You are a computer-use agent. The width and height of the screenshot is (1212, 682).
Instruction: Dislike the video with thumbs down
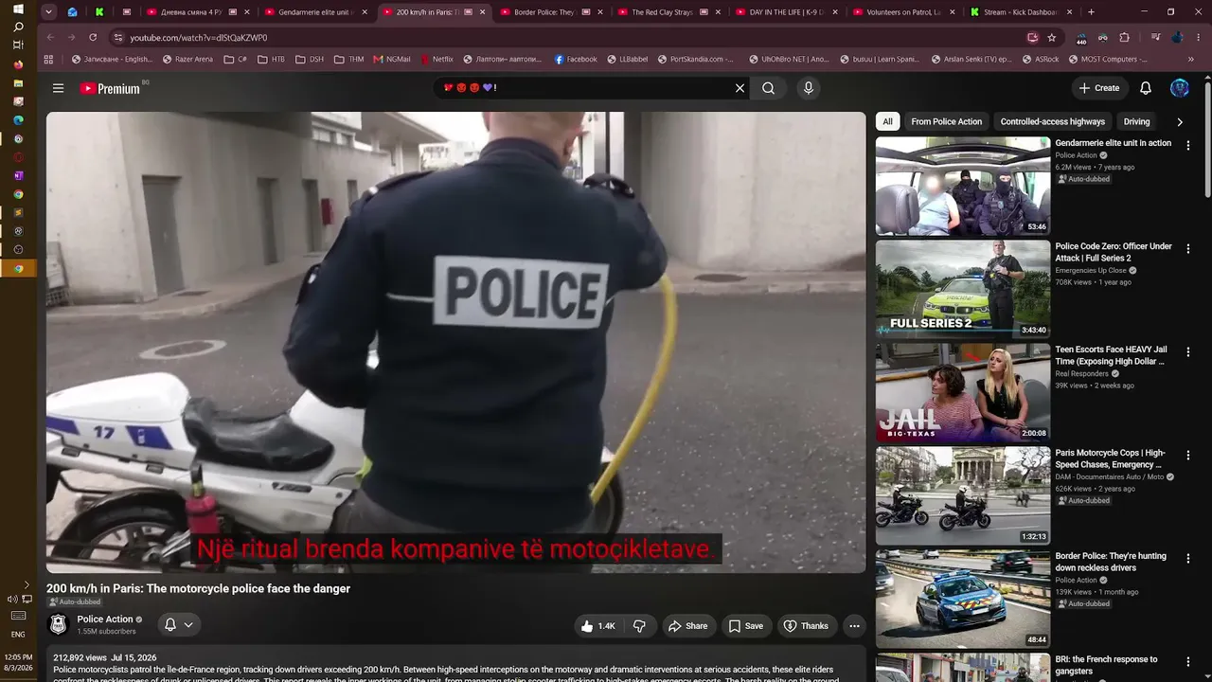click(x=640, y=626)
